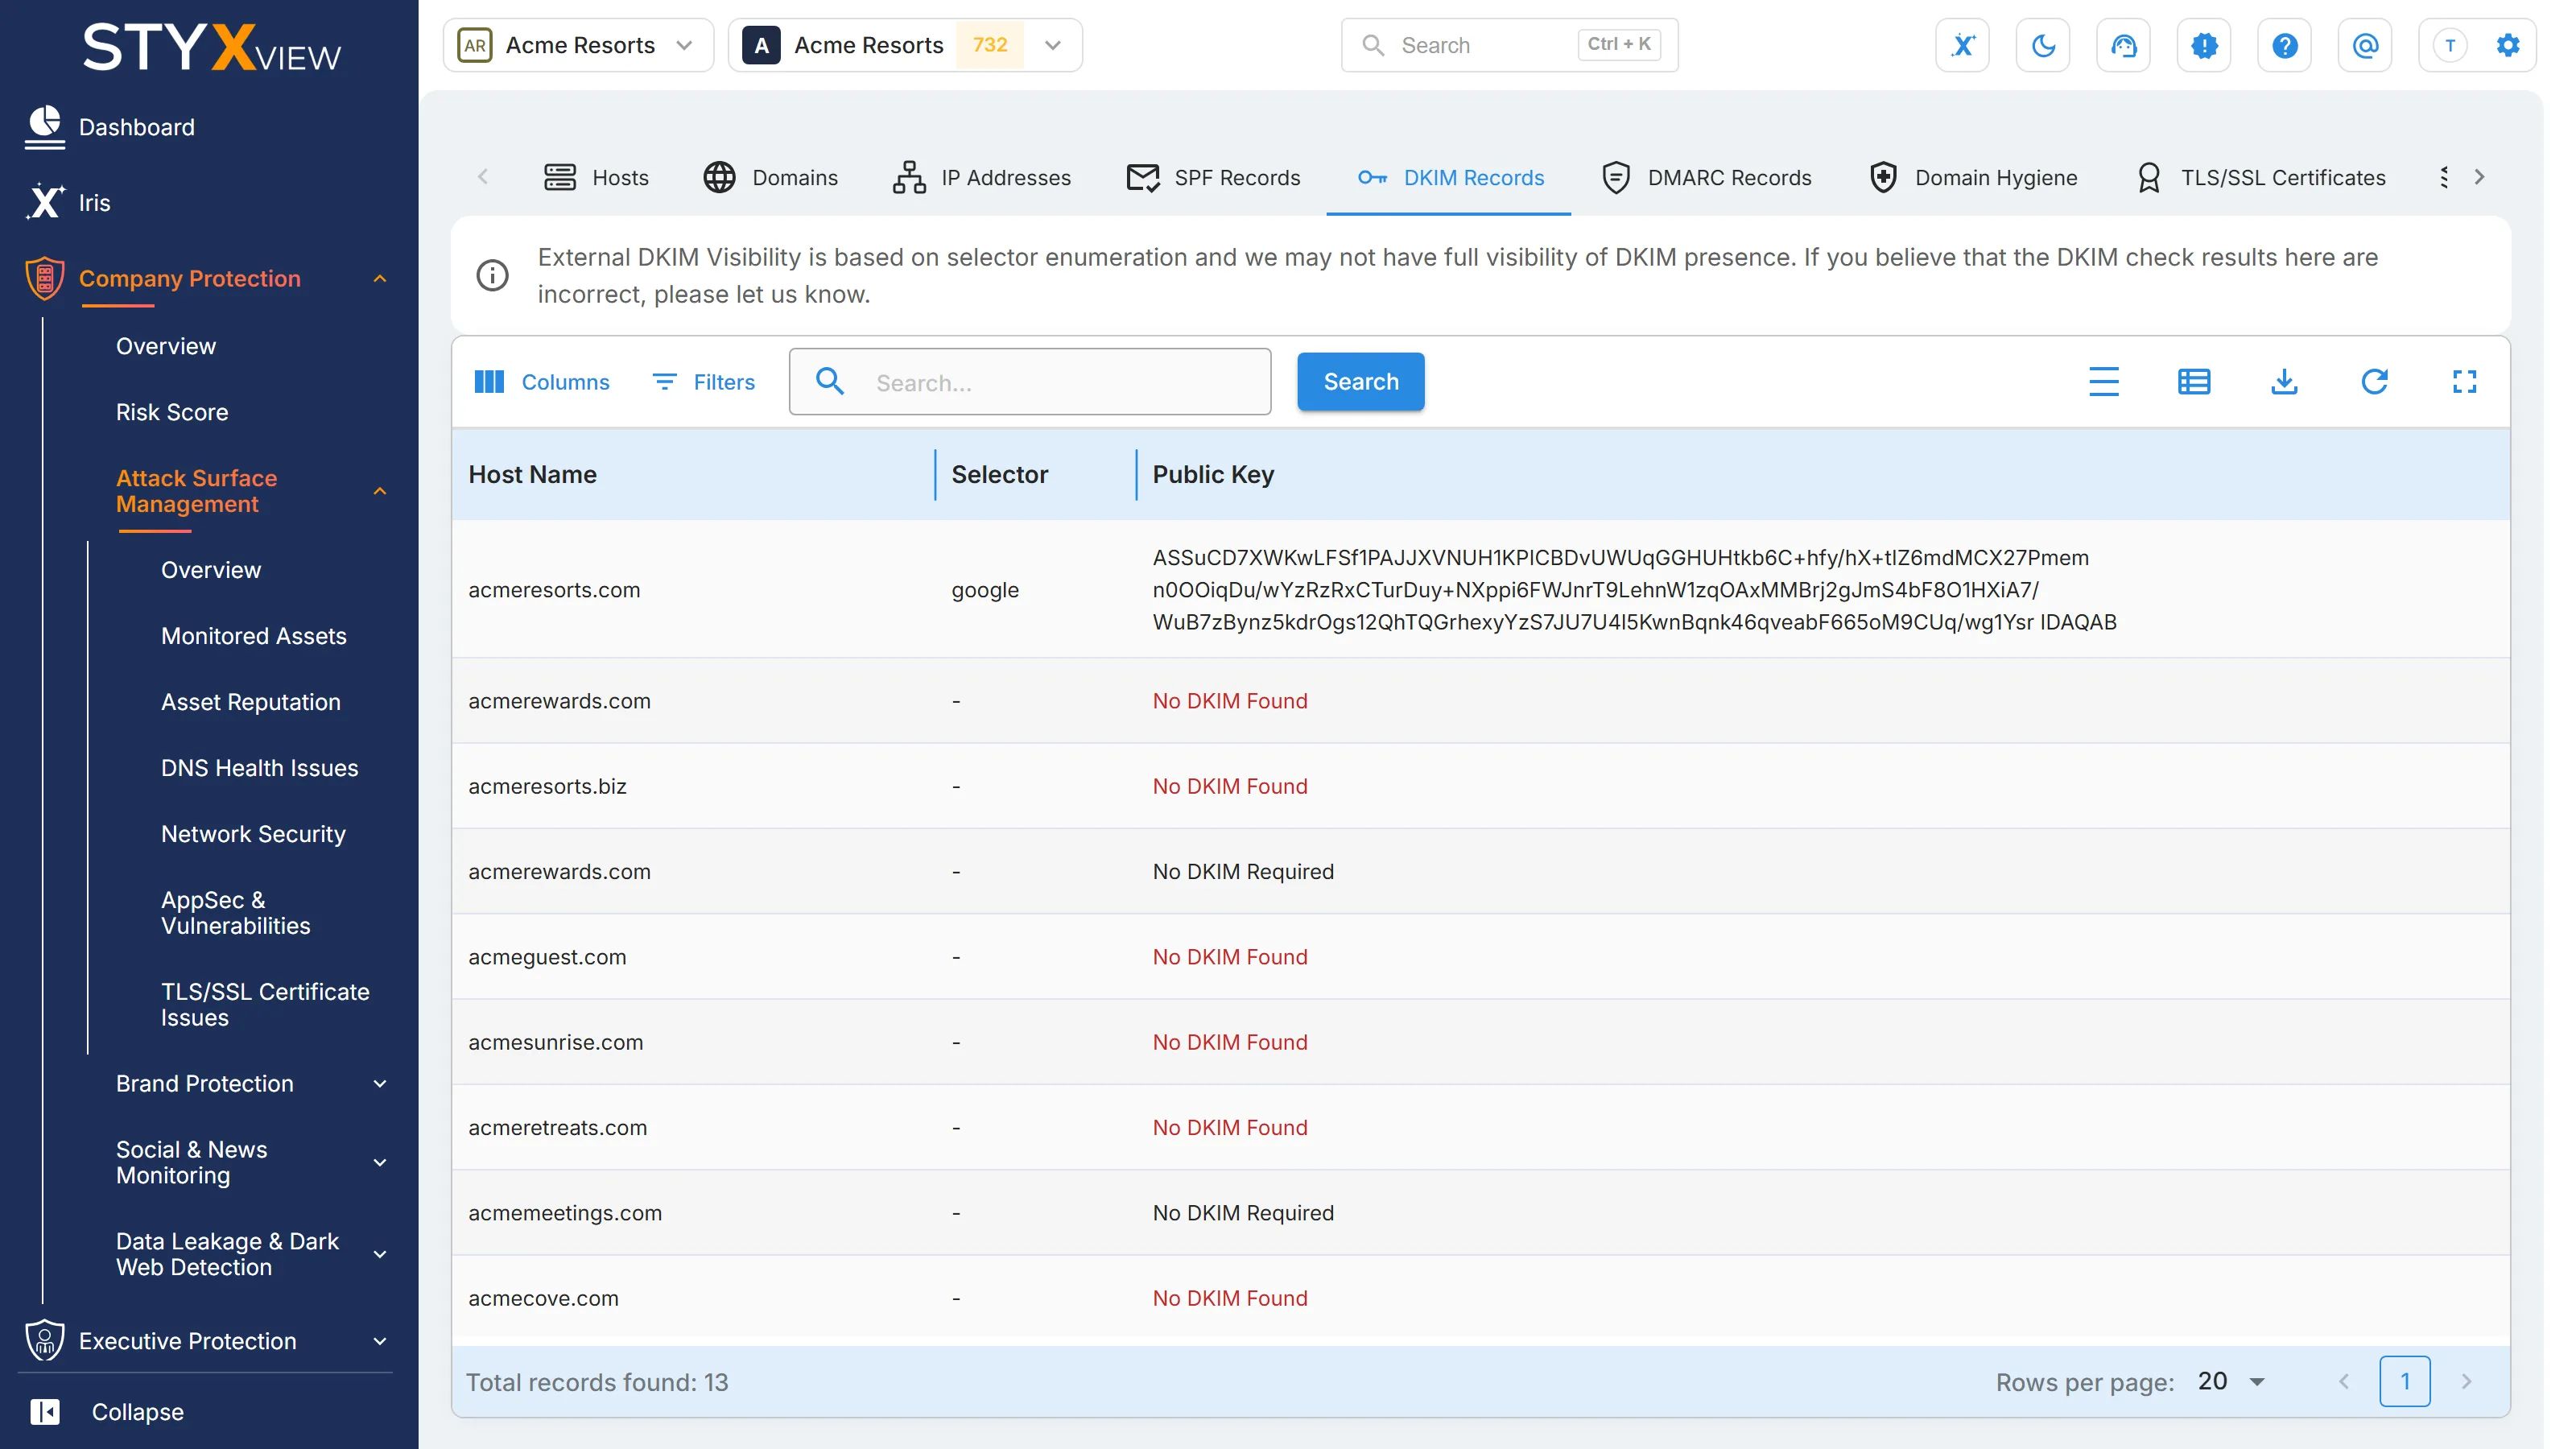This screenshot has width=2576, height=1449.
Task: Expand Social & News Monitoring menu
Action: (x=380, y=1163)
